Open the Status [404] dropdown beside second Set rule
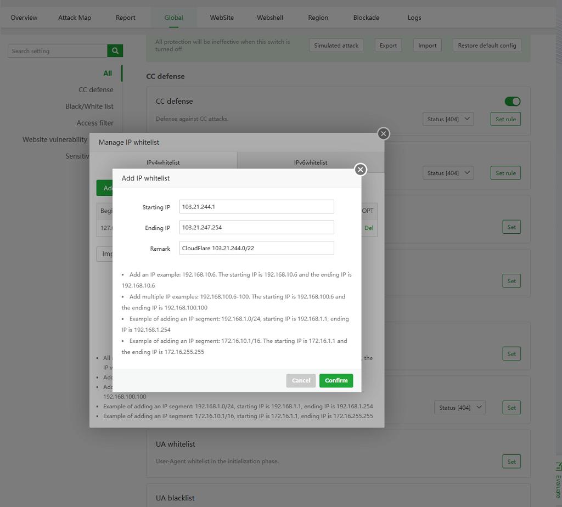Image resolution: width=562 pixels, height=507 pixels. (x=448, y=173)
